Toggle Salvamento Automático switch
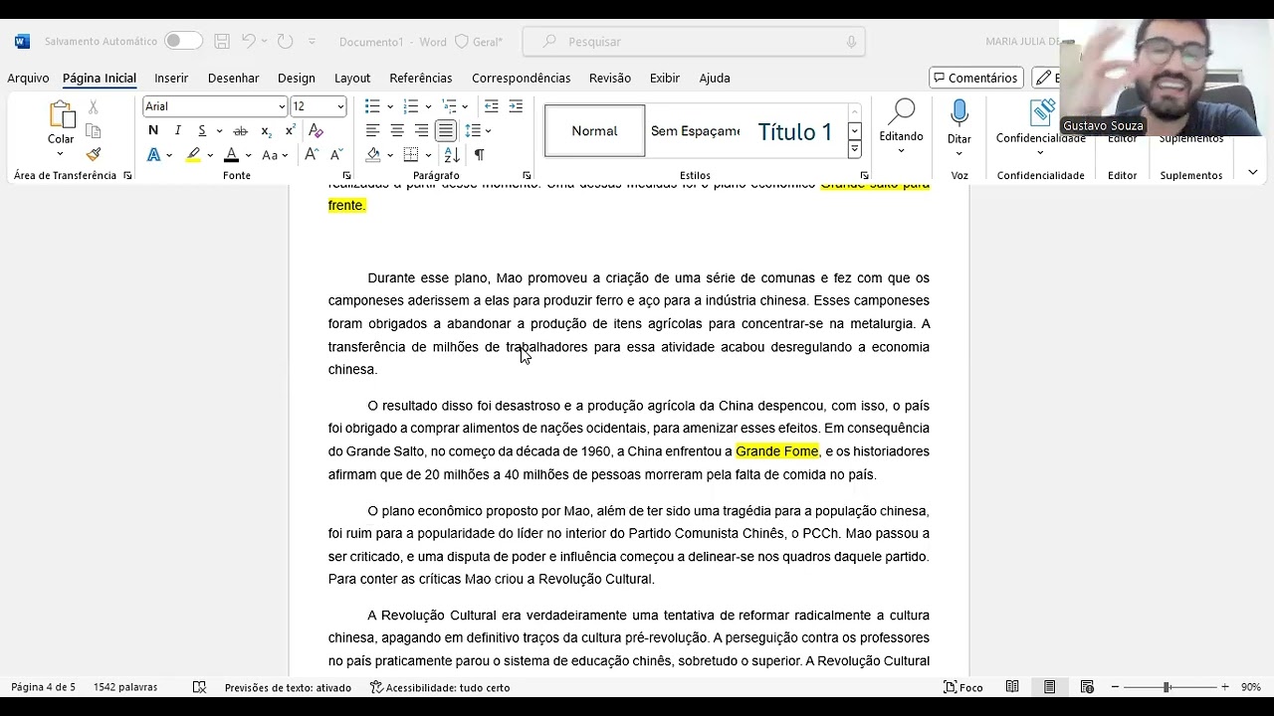1274x716 pixels. (x=183, y=41)
